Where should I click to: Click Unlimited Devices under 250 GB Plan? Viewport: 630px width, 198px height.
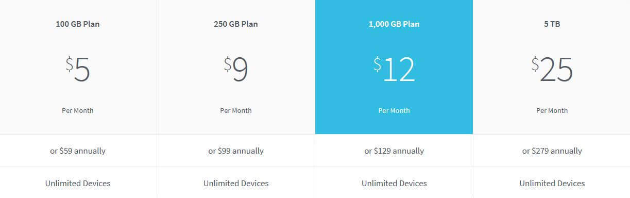236,183
